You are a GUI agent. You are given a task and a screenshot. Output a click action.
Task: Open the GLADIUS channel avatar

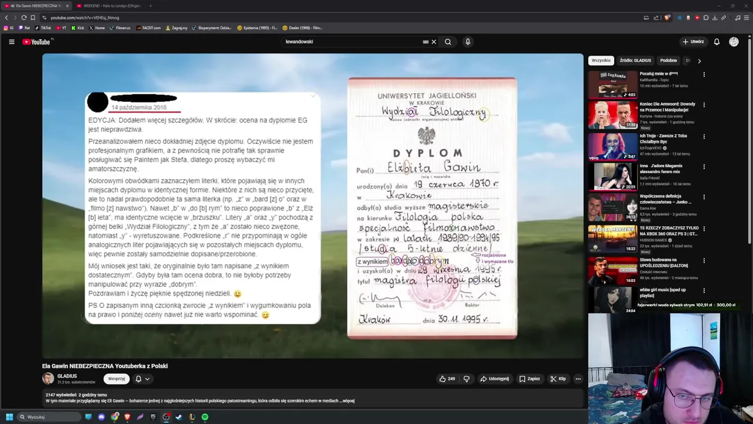coord(48,379)
